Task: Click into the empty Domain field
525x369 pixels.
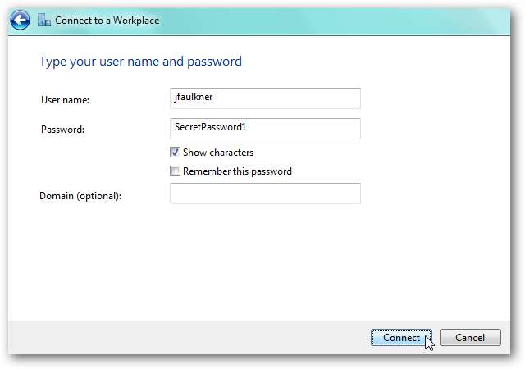Action: [x=264, y=194]
